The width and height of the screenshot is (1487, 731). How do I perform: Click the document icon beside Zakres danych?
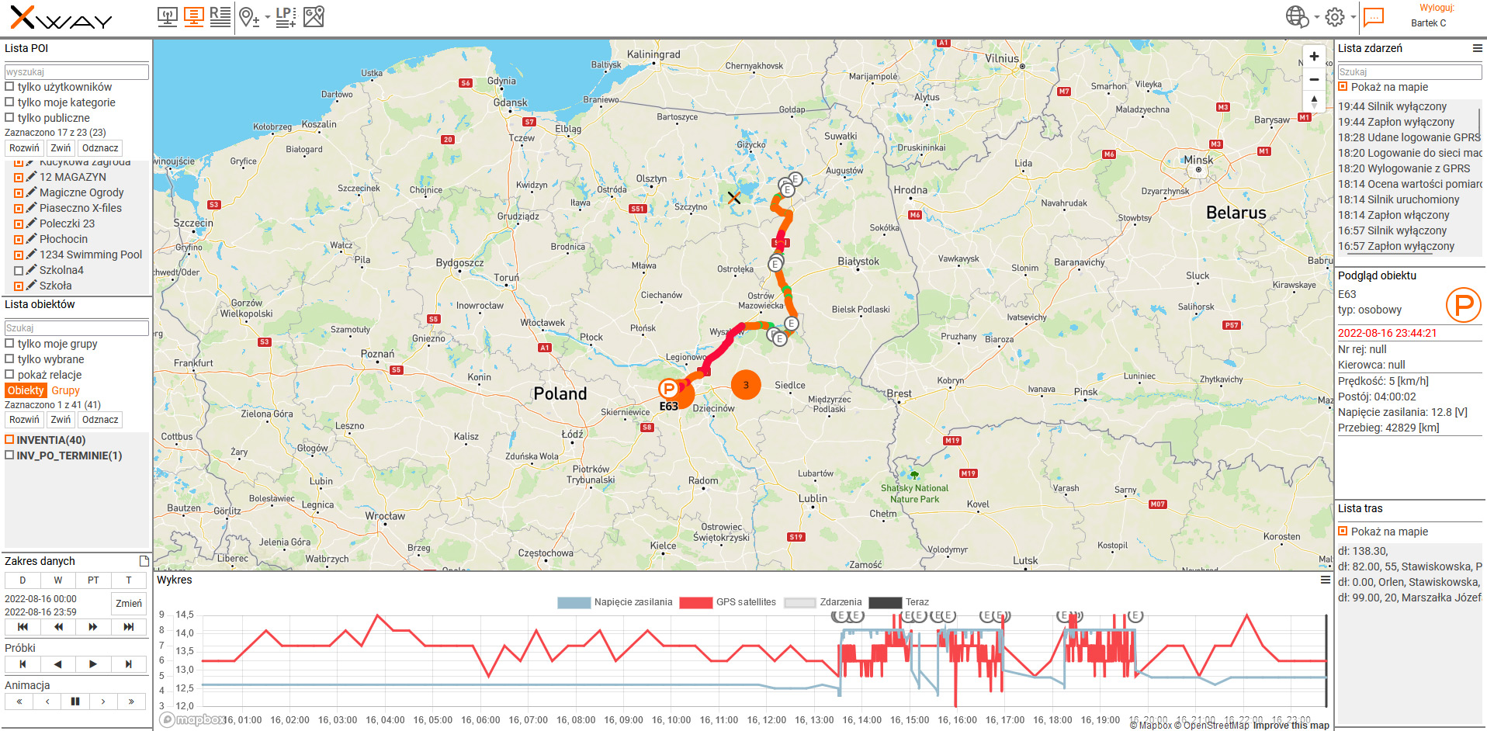[144, 561]
